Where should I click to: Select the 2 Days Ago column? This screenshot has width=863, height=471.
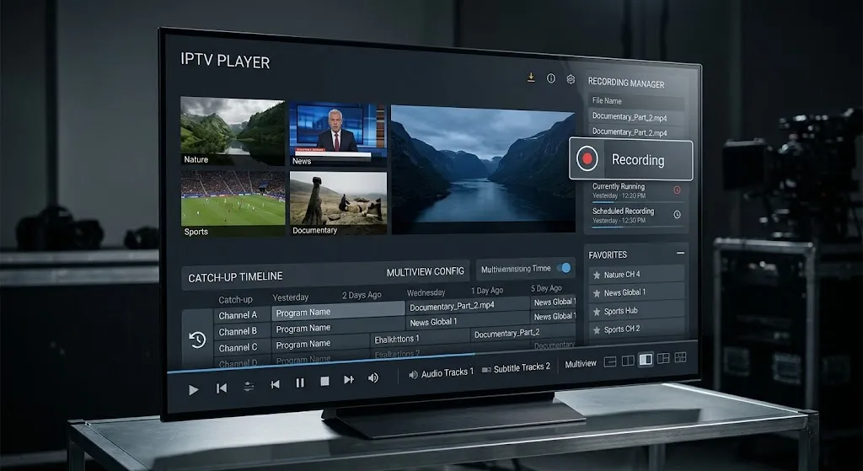[362, 295]
